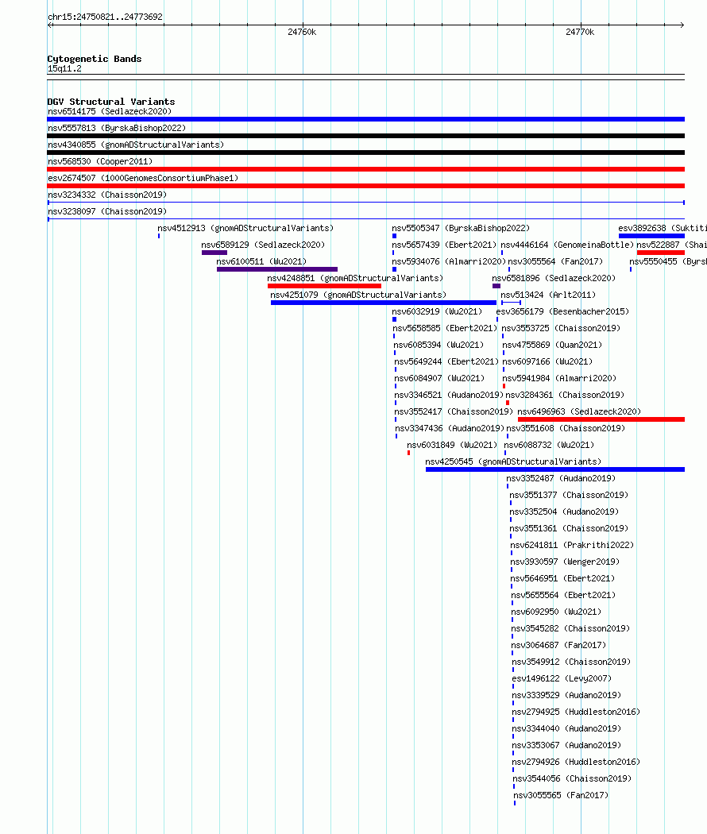Image resolution: width=707 pixels, height=834 pixels.
Task: Click nsv513424 (Arlt2011) label
Action: tap(548, 295)
